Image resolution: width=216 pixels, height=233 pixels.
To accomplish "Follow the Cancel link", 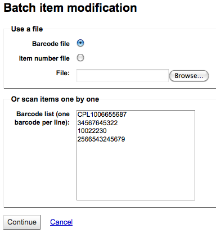I will (x=61, y=222).
